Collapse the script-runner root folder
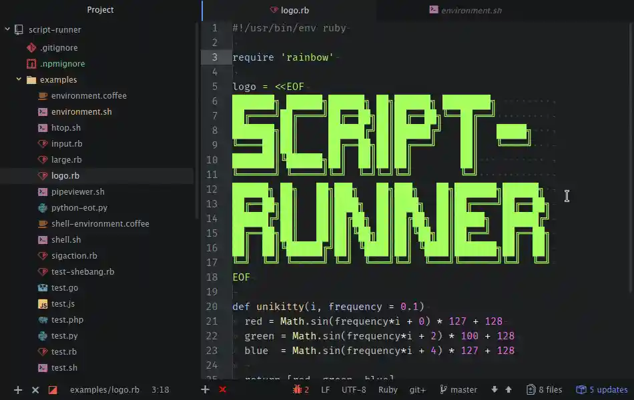This screenshot has width=634, height=400. [8, 29]
